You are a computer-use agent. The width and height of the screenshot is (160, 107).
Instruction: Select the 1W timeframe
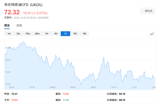pos(75,34)
